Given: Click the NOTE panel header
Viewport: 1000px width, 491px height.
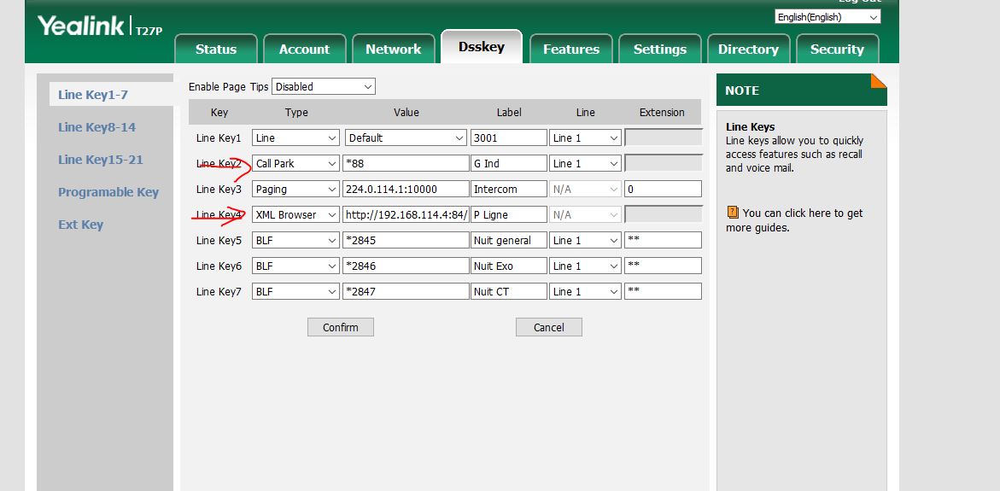Looking at the screenshot, I should [x=801, y=90].
